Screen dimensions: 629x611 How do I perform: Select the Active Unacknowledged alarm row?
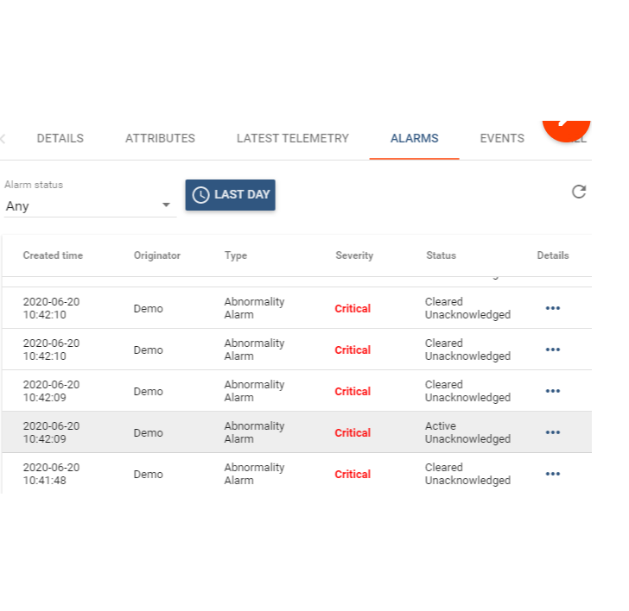tap(297, 432)
